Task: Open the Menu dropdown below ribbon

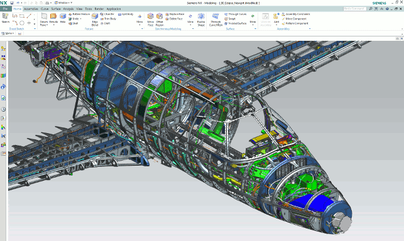Action: click(x=8, y=33)
